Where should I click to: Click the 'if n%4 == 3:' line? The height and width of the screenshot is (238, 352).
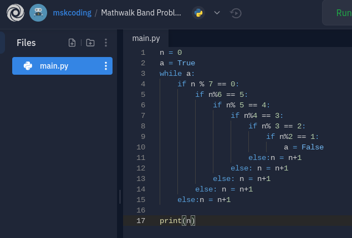[257, 116]
